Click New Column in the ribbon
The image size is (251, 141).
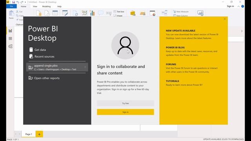click(x=181, y=16)
